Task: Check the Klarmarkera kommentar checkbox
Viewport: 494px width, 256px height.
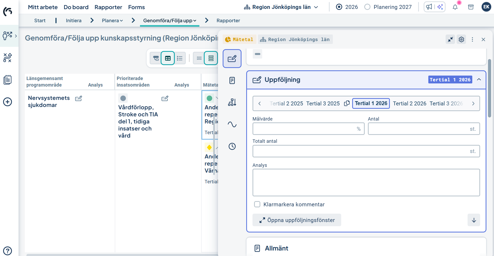Action: coord(257,204)
